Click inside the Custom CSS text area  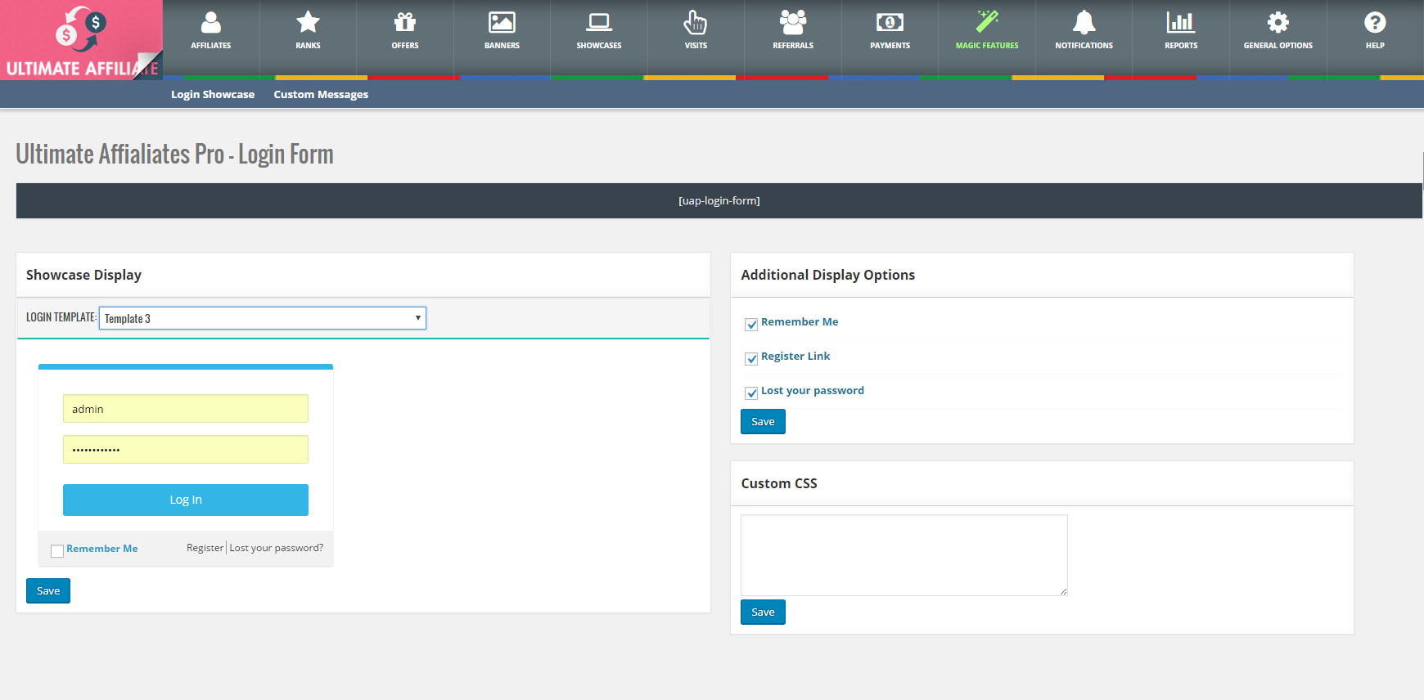click(x=904, y=555)
